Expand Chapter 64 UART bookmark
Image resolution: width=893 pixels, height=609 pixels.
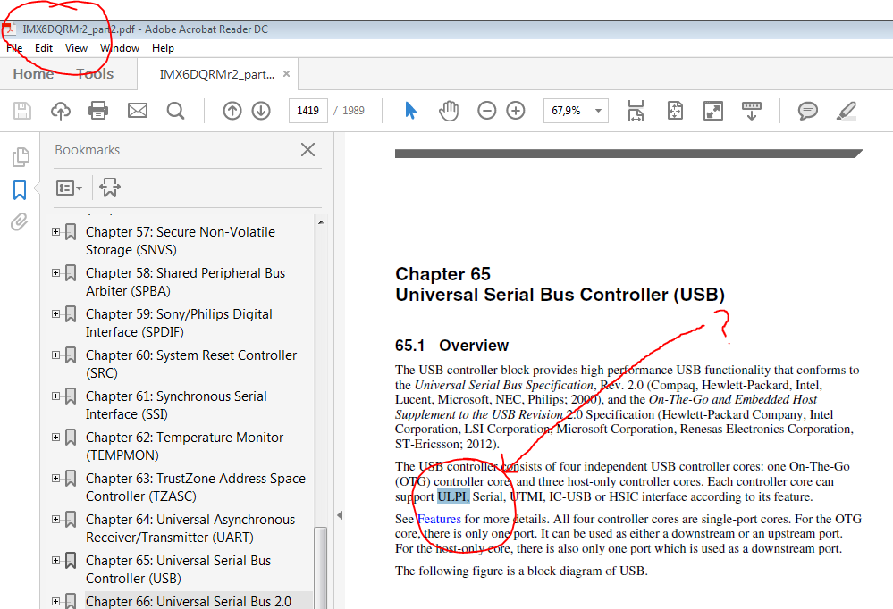pyautogui.click(x=55, y=519)
